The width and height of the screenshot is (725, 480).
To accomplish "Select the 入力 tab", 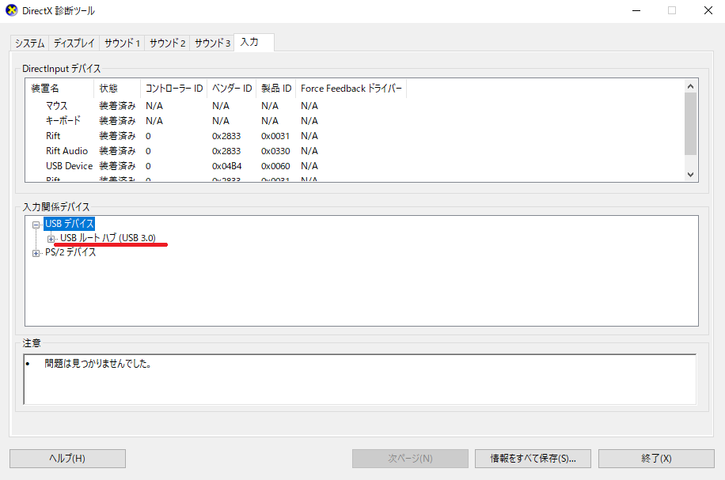I will coord(254,42).
